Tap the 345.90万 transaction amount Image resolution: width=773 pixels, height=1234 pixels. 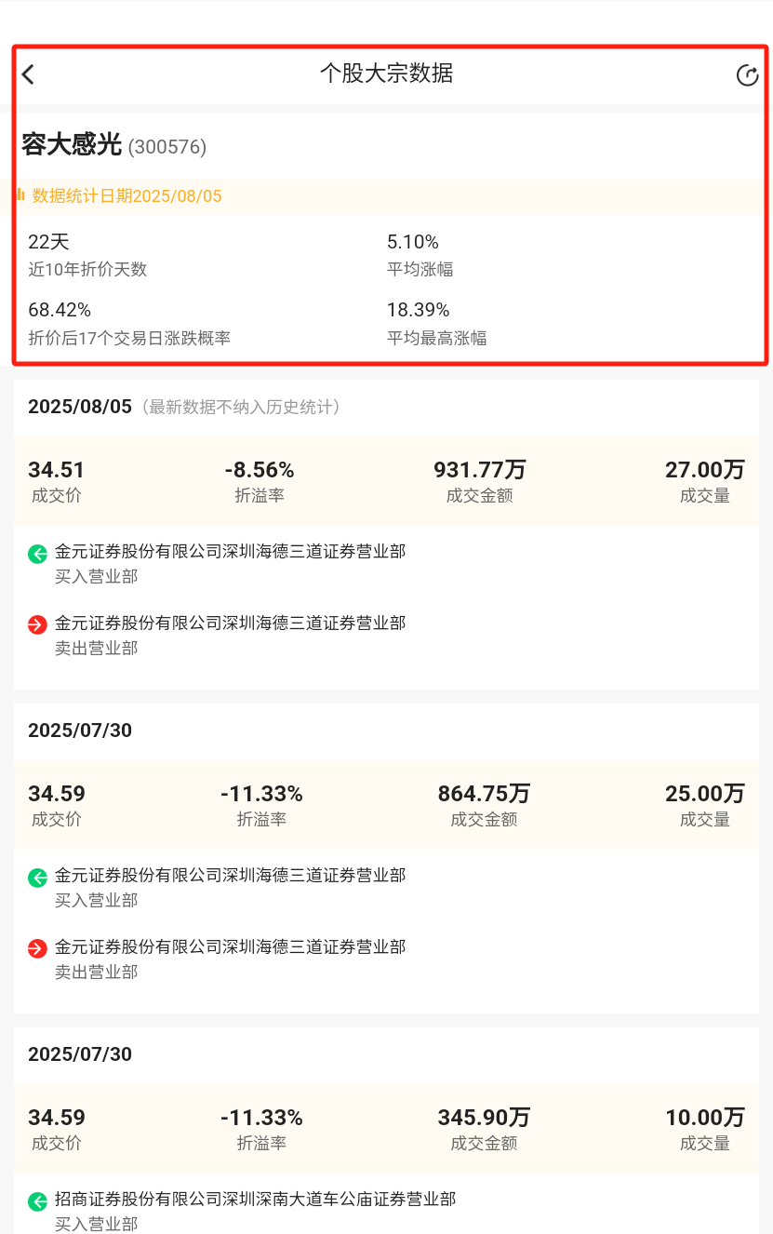484,1118
